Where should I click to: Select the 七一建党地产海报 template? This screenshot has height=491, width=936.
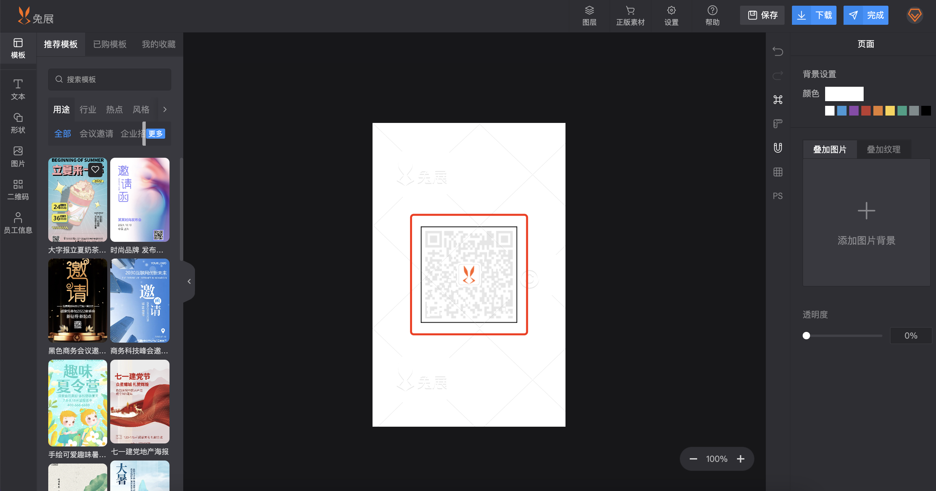point(139,401)
